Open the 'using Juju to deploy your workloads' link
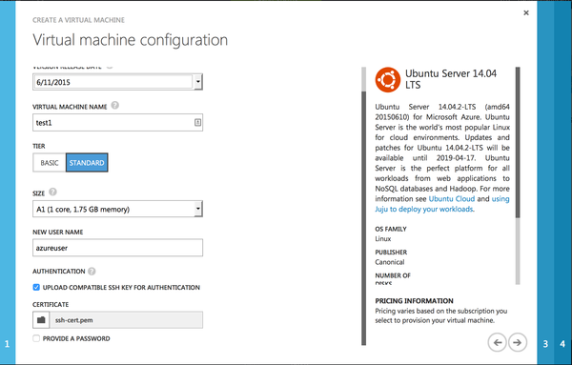This screenshot has width=572, height=365. (x=424, y=209)
